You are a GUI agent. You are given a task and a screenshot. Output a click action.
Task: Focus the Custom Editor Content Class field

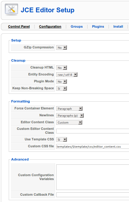(93, 131)
